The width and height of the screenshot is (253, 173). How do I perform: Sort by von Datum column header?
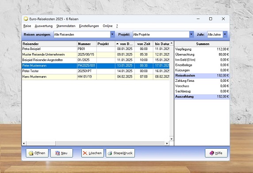pyautogui.click(x=125, y=44)
